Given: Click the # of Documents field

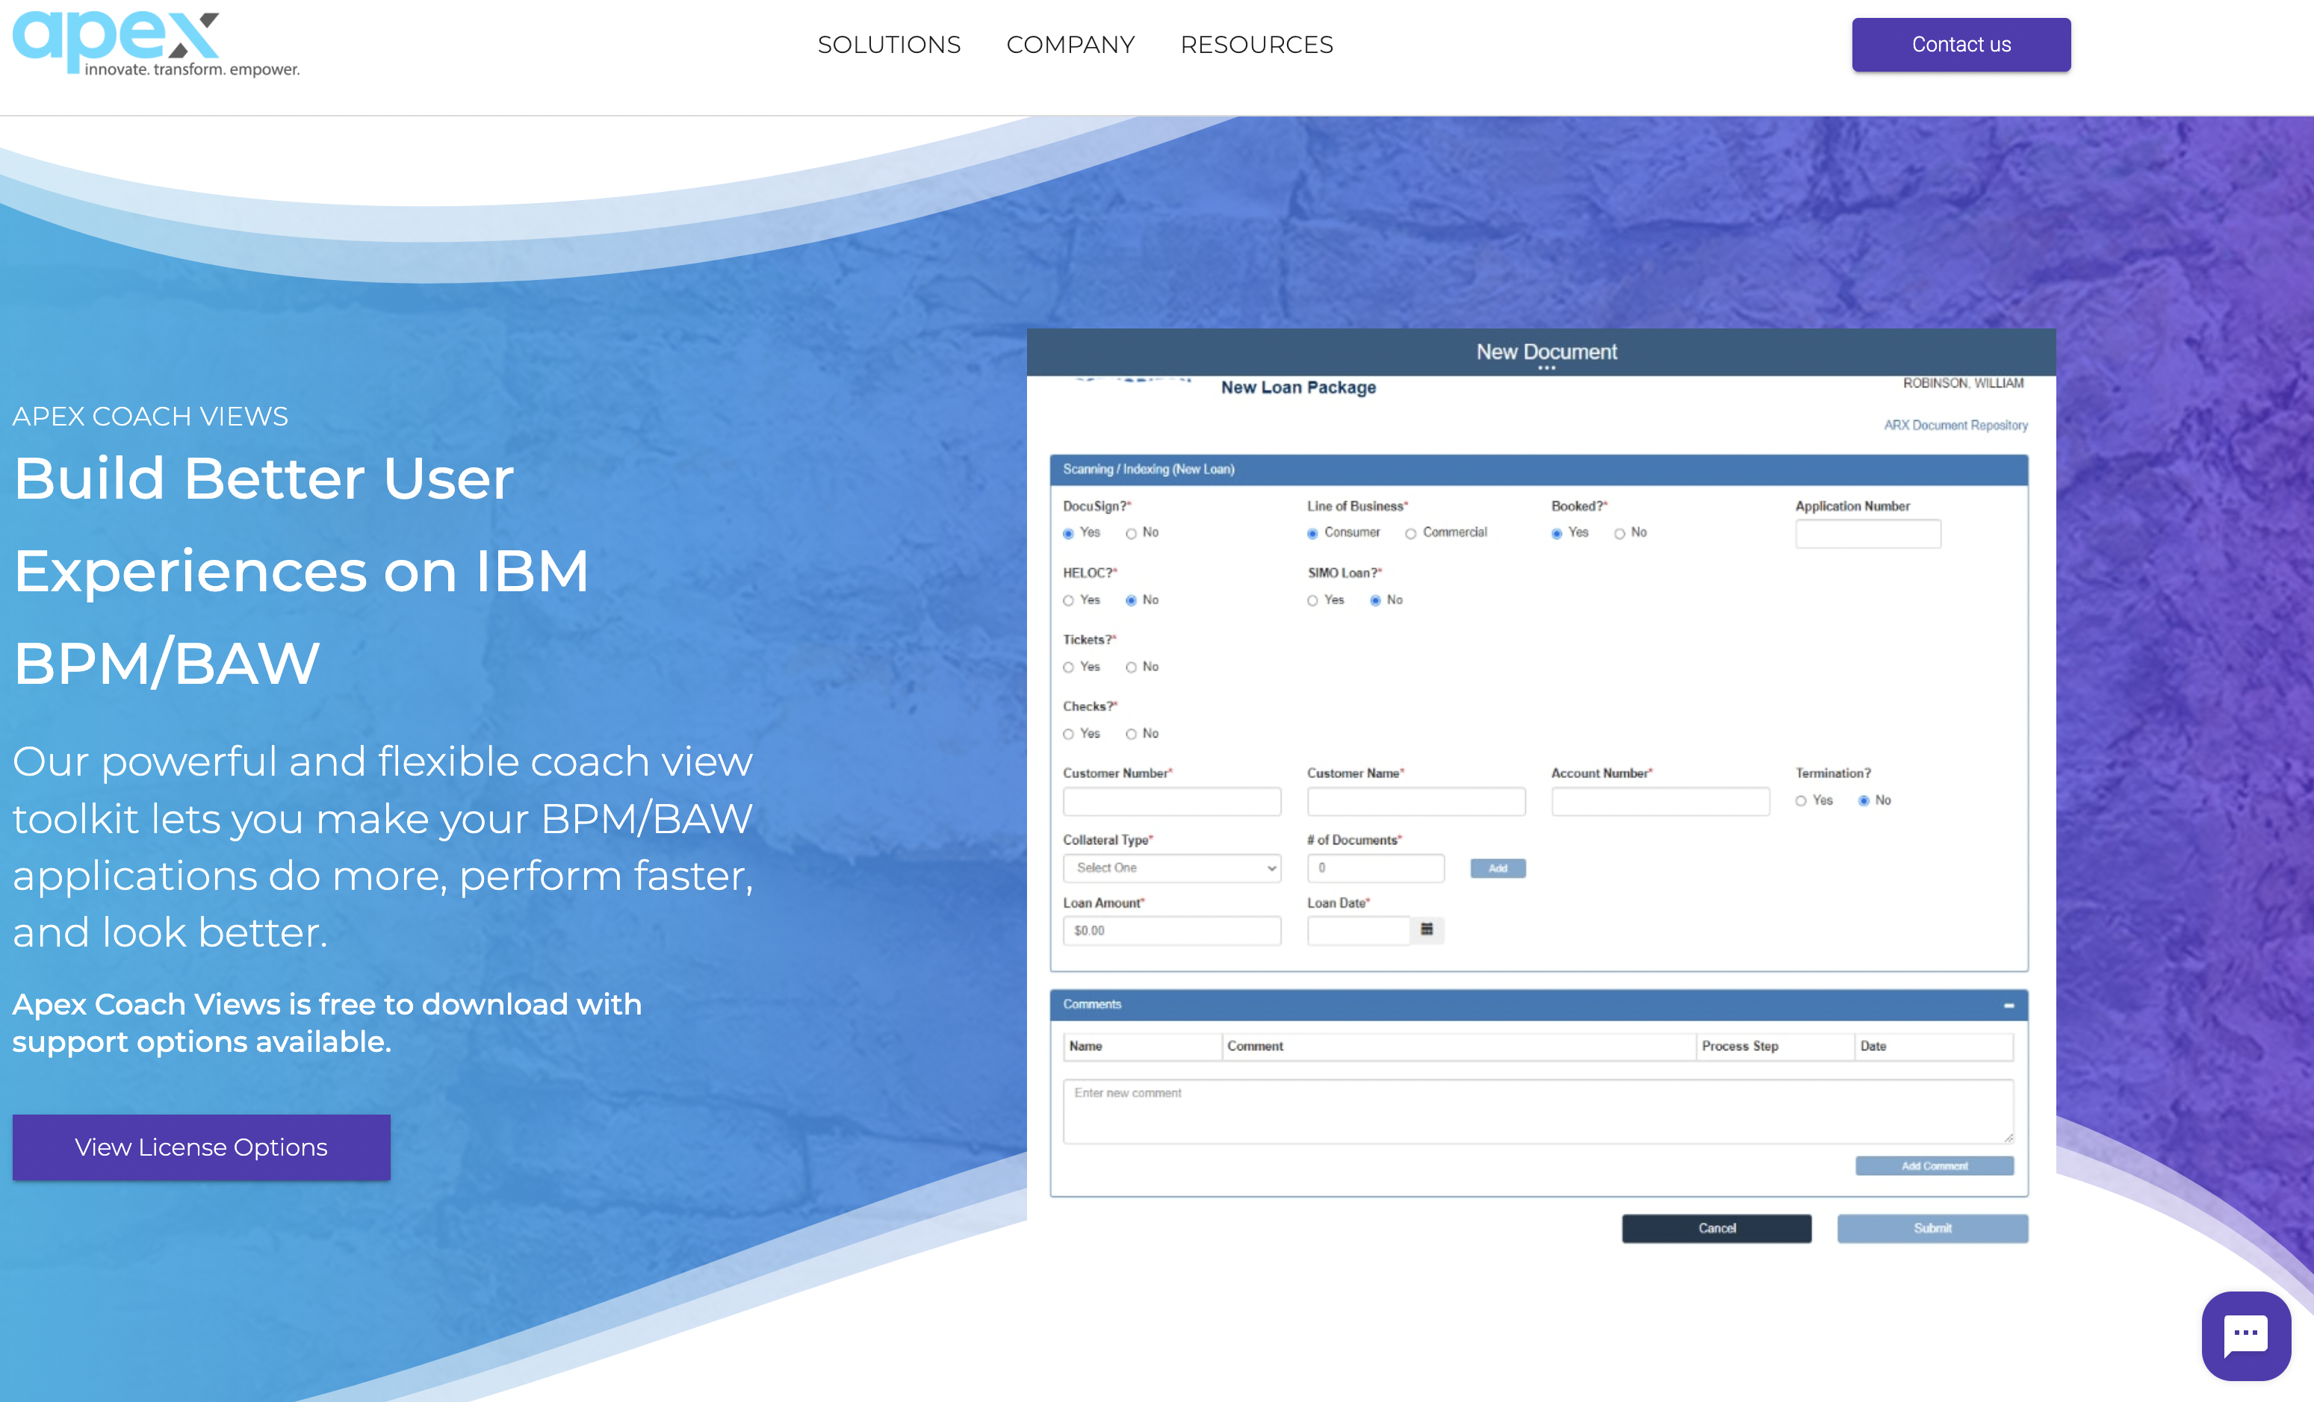Looking at the screenshot, I should click(1376, 868).
